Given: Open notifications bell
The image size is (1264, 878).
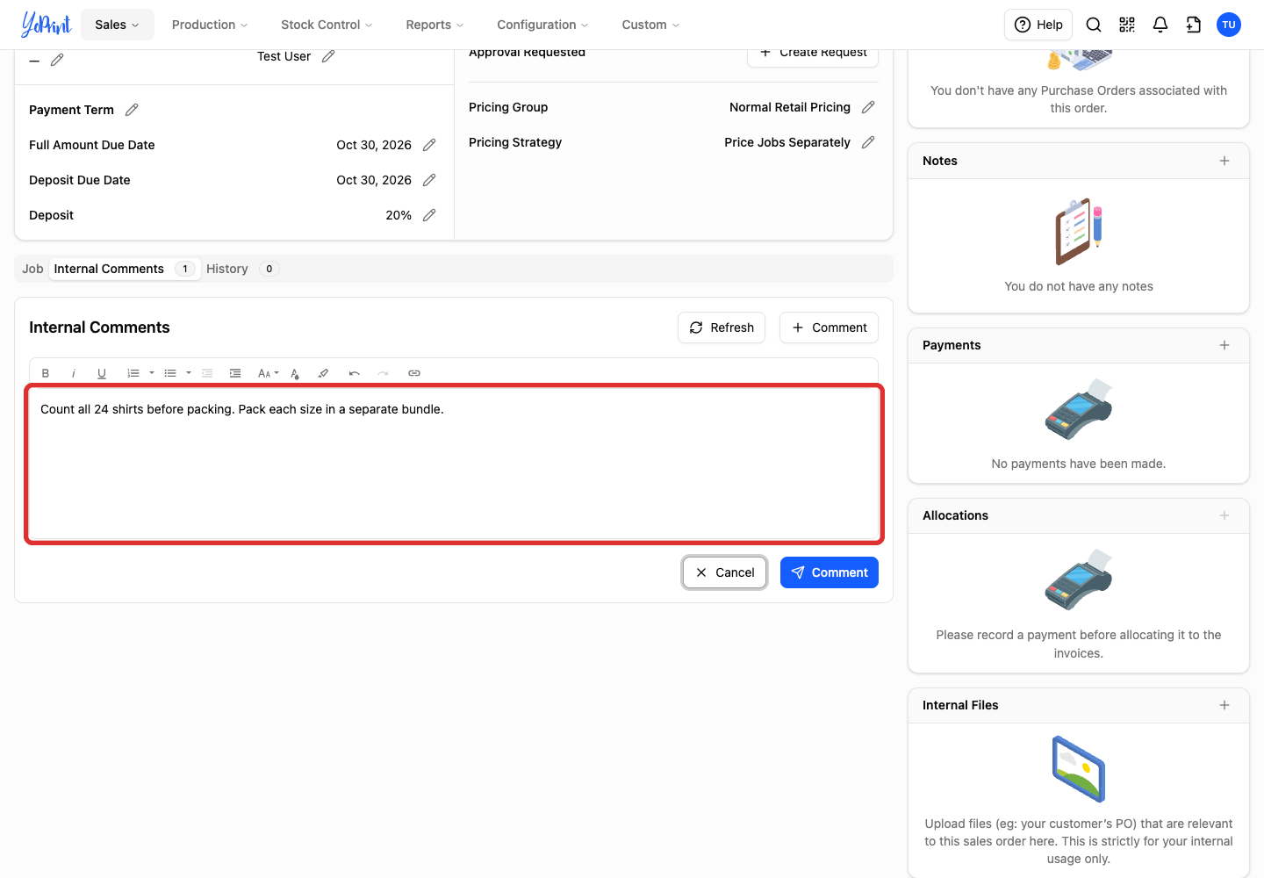Looking at the screenshot, I should [x=1160, y=25].
